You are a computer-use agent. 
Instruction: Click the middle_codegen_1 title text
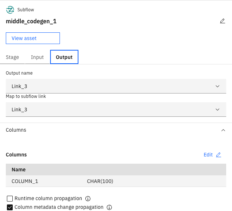pos(31,21)
